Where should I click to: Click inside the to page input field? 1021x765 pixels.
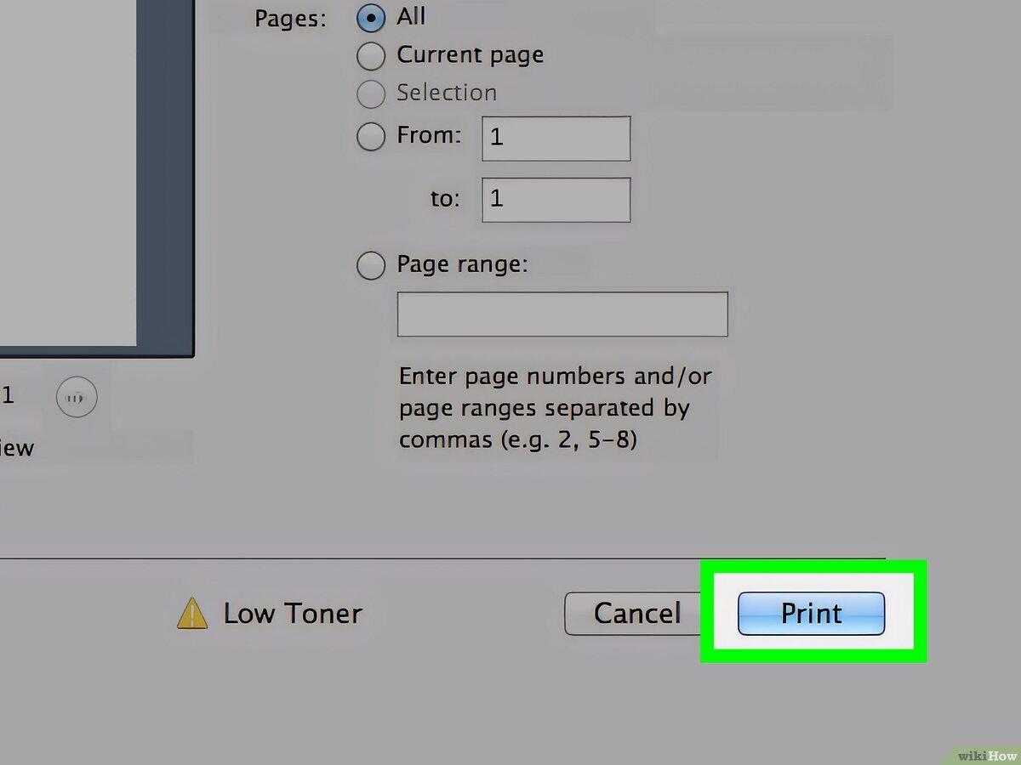pos(556,199)
